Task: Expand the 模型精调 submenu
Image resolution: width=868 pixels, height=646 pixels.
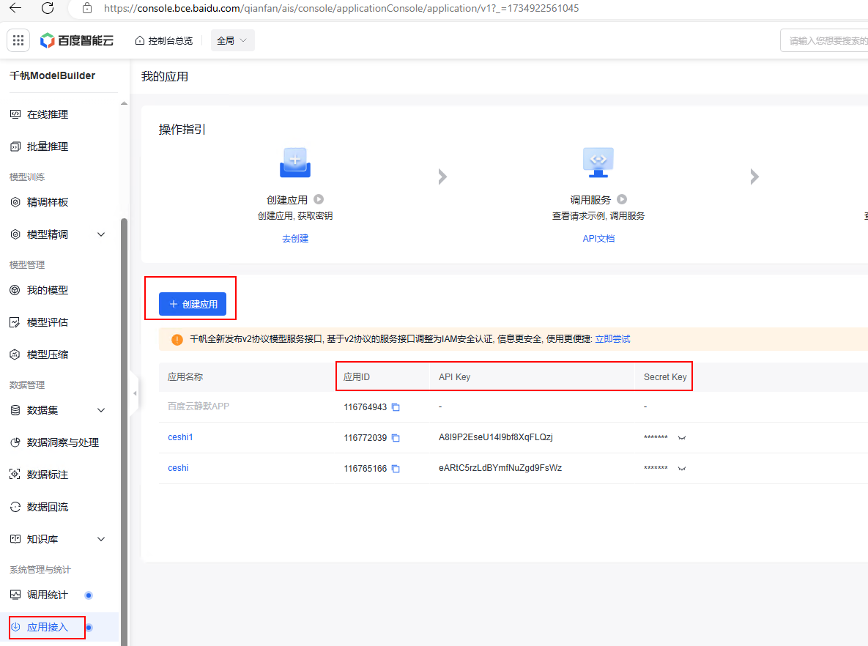Action: pyautogui.click(x=101, y=234)
